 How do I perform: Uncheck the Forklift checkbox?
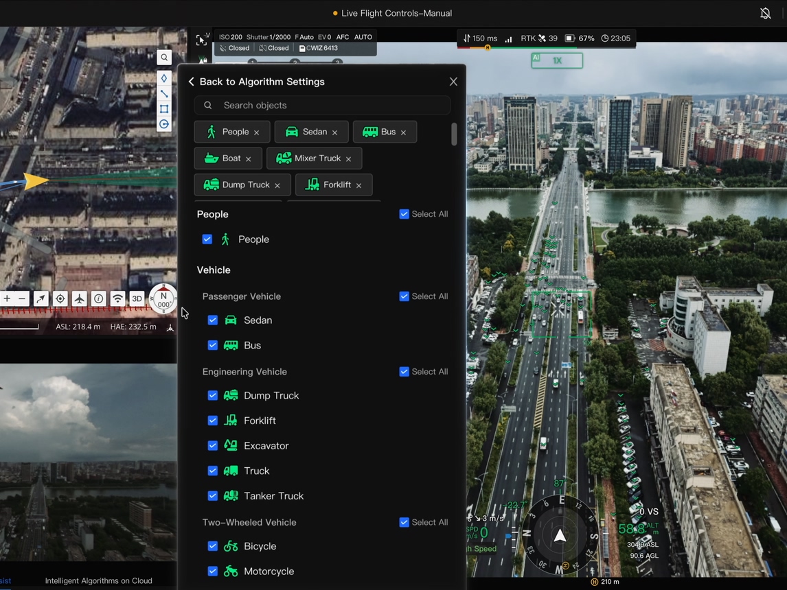click(x=213, y=420)
